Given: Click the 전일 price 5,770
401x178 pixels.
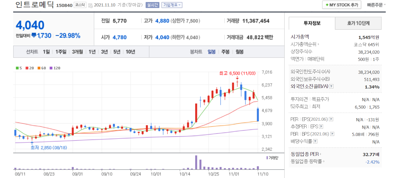Looking at the screenshot, I should [x=120, y=21].
